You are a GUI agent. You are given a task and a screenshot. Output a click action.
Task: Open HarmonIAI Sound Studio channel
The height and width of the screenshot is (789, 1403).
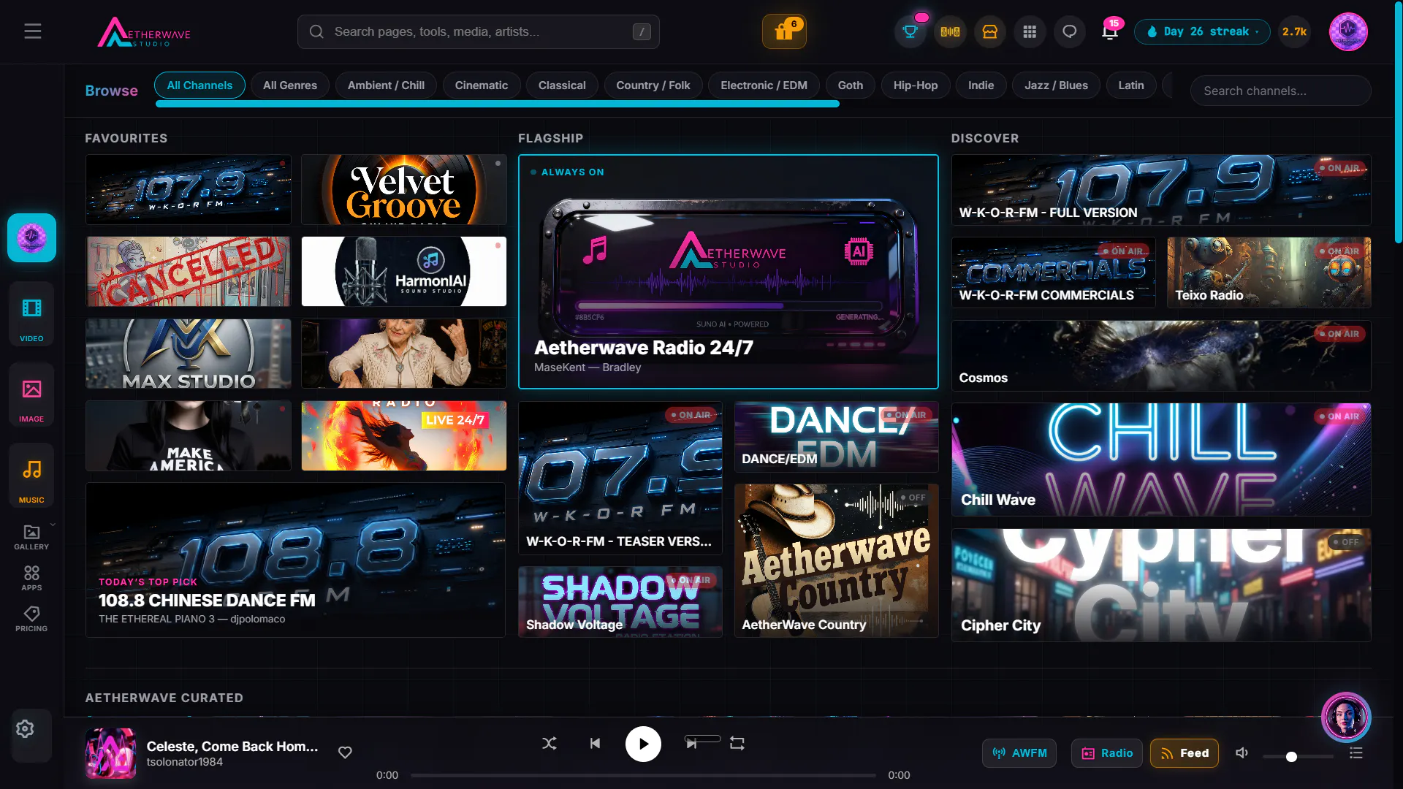click(x=404, y=271)
